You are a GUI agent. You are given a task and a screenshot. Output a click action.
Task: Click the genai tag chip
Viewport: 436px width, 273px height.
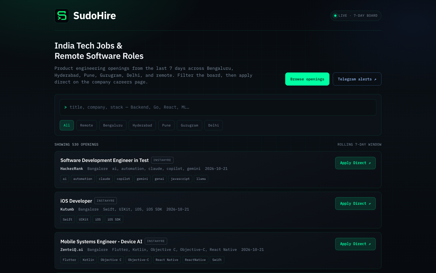[x=159, y=179]
